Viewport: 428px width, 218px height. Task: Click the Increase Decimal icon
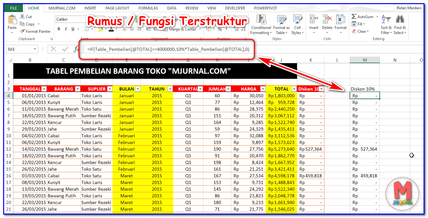[x=236, y=29]
